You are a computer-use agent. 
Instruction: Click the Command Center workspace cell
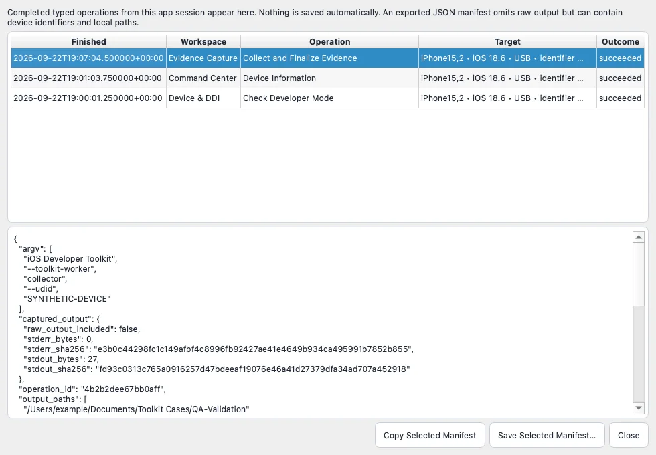(x=203, y=78)
